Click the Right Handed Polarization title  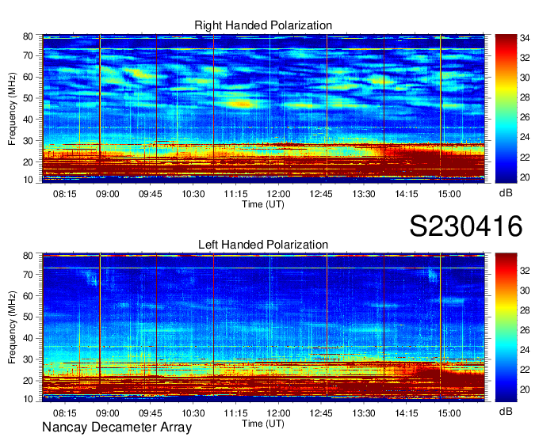[x=263, y=25]
